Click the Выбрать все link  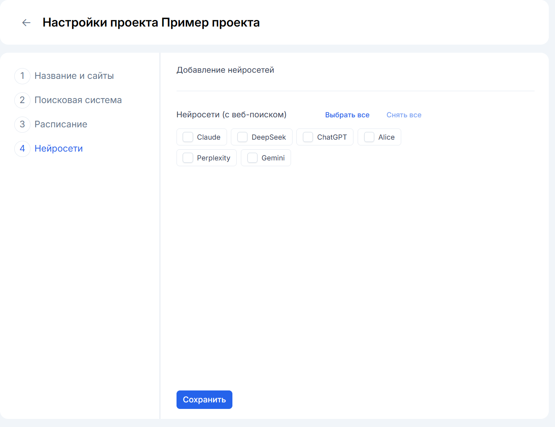[x=347, y=115]
